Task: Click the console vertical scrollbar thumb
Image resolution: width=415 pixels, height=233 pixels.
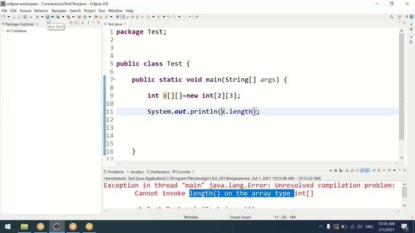Action: tap(404, 192)
